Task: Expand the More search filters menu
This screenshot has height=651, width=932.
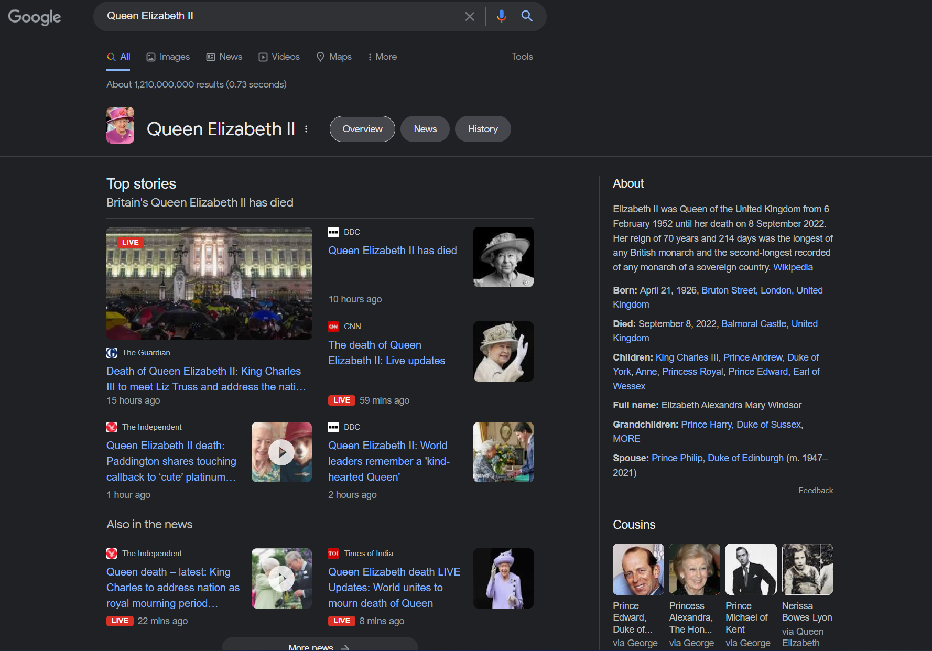Action: (382, 57)
